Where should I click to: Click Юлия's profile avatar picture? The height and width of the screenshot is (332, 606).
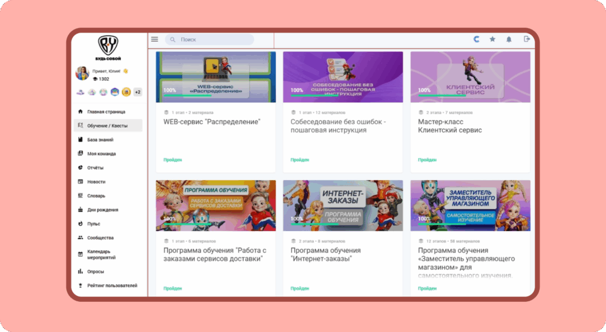82,73
